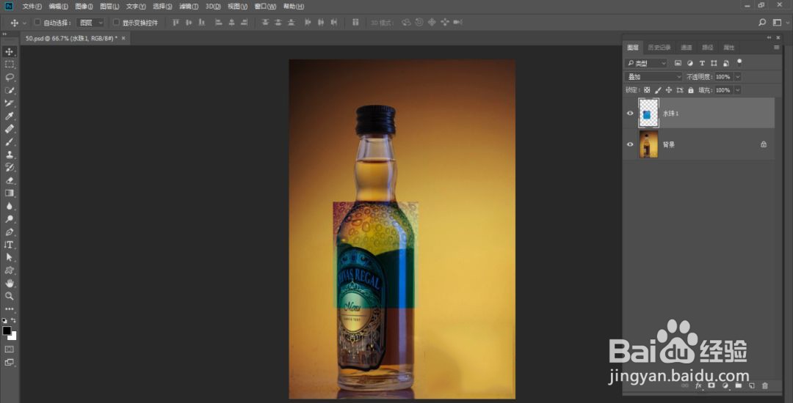
Task: Toggle layer filtering switch on or off
Action: pos(739,62)
